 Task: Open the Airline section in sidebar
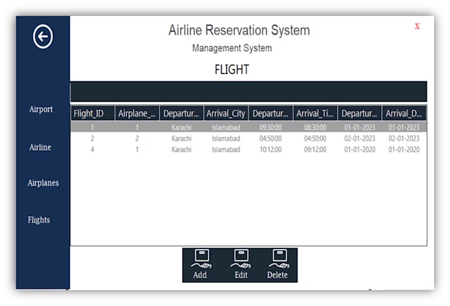click(40, 147)
